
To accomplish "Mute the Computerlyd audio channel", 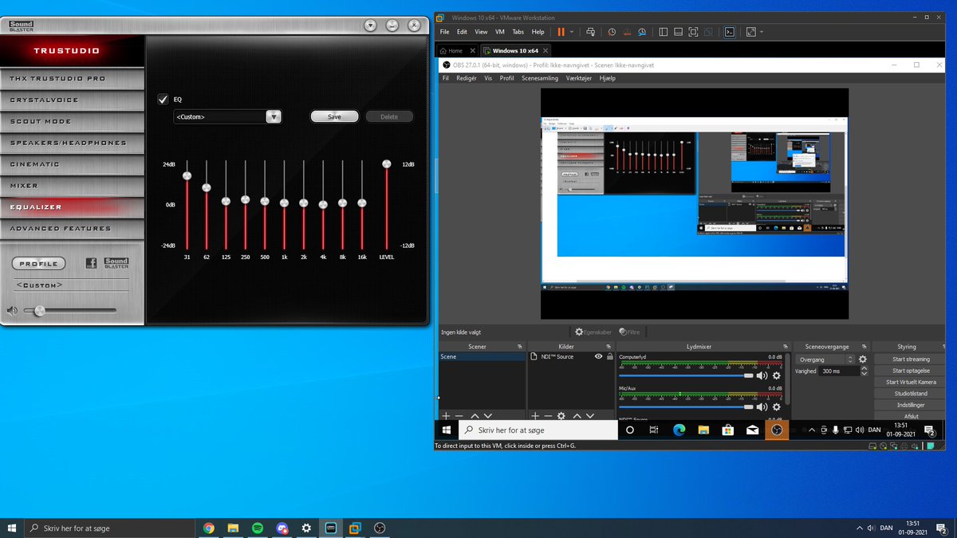I will (x=762, y=375).
